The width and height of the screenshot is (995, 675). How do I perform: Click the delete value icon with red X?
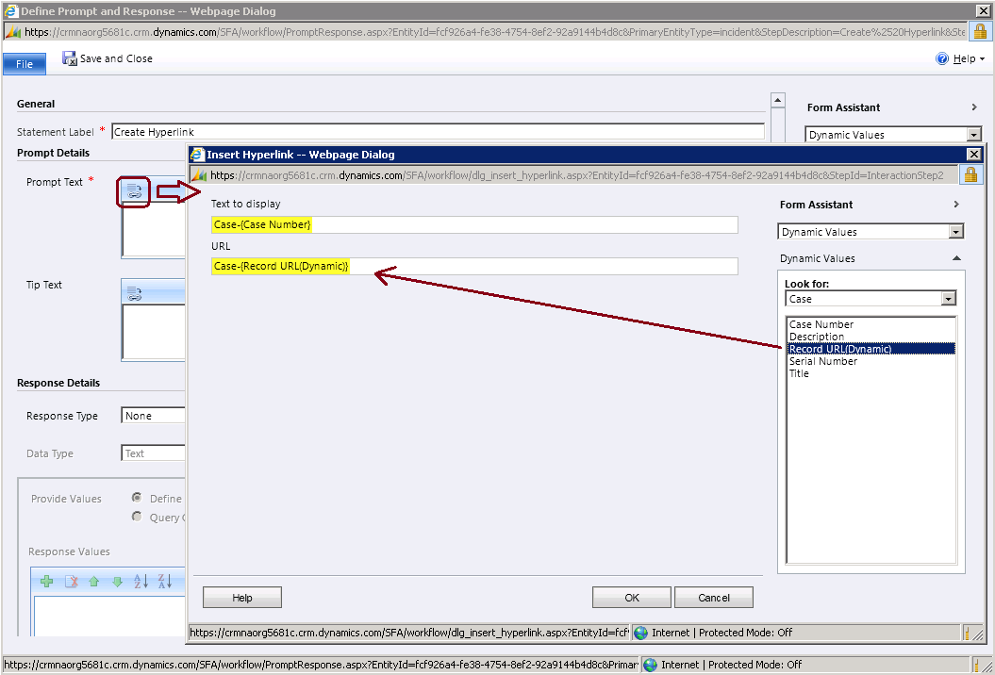pyautogui.click(x=71, y=582)
